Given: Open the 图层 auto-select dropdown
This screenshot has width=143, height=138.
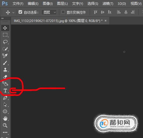Looking at the screenshot, I should click(x=49, y=12).
